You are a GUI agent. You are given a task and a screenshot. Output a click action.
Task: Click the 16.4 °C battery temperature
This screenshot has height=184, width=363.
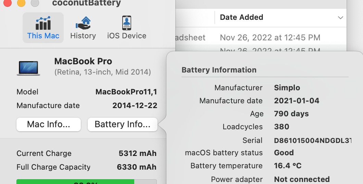(x=288, y=166)
